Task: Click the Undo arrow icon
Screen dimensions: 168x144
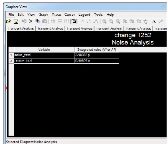Action: [x=24, y=21]
